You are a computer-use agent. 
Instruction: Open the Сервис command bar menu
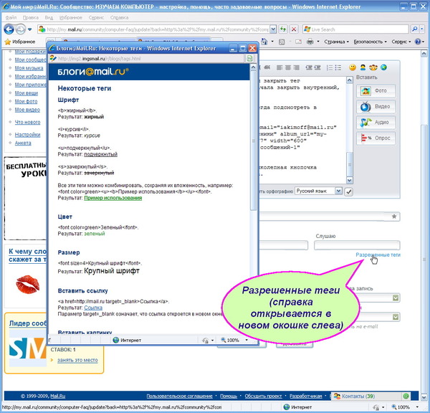coord(401,42)
